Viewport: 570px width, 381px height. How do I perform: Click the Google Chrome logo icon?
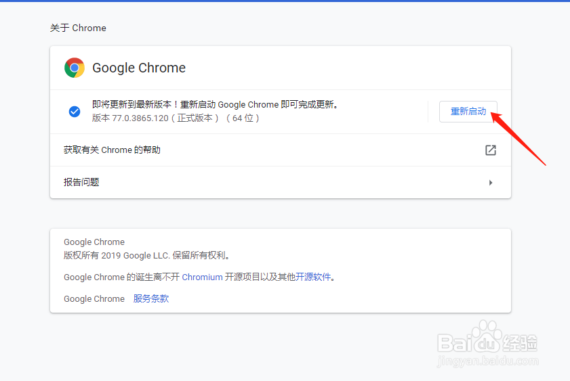(75, 68)
